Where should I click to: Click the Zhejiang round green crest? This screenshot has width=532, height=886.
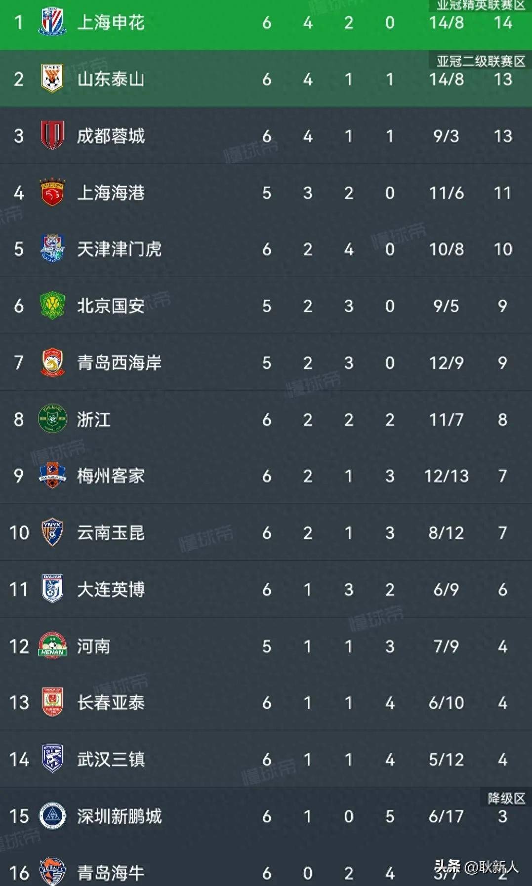52,419
